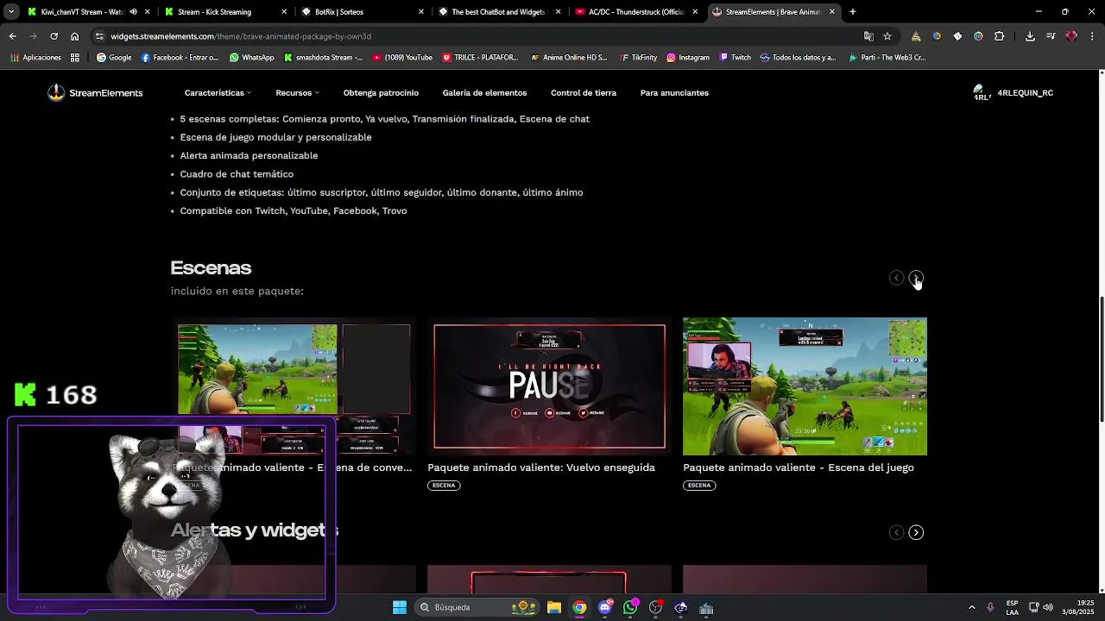Open the TRILCE - PLATAFOR... bookmark
The image size is (1105, 621).
pyautogui.click(x=481, y=58)
